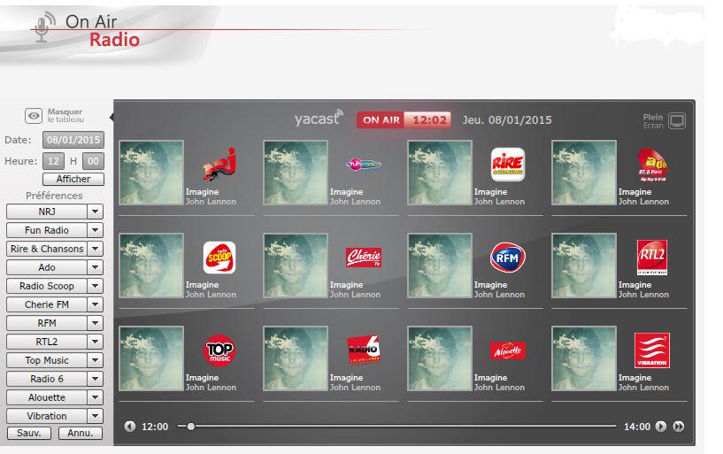Open the Vibration preference dropdown
Image resolution: width=723 pixels, height=454 pixels.
95,416
